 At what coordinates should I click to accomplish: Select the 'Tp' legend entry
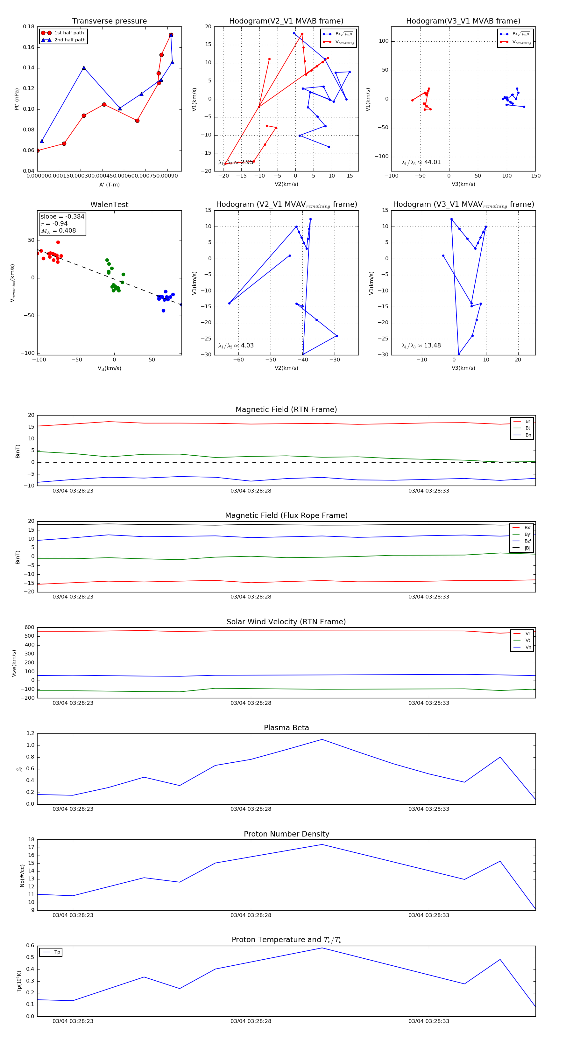51,952
